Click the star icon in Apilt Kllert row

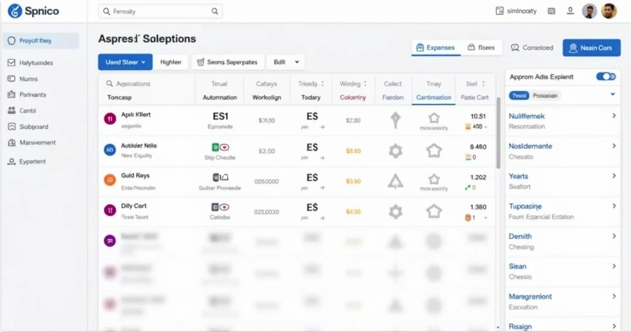click(x=434, y=118)
